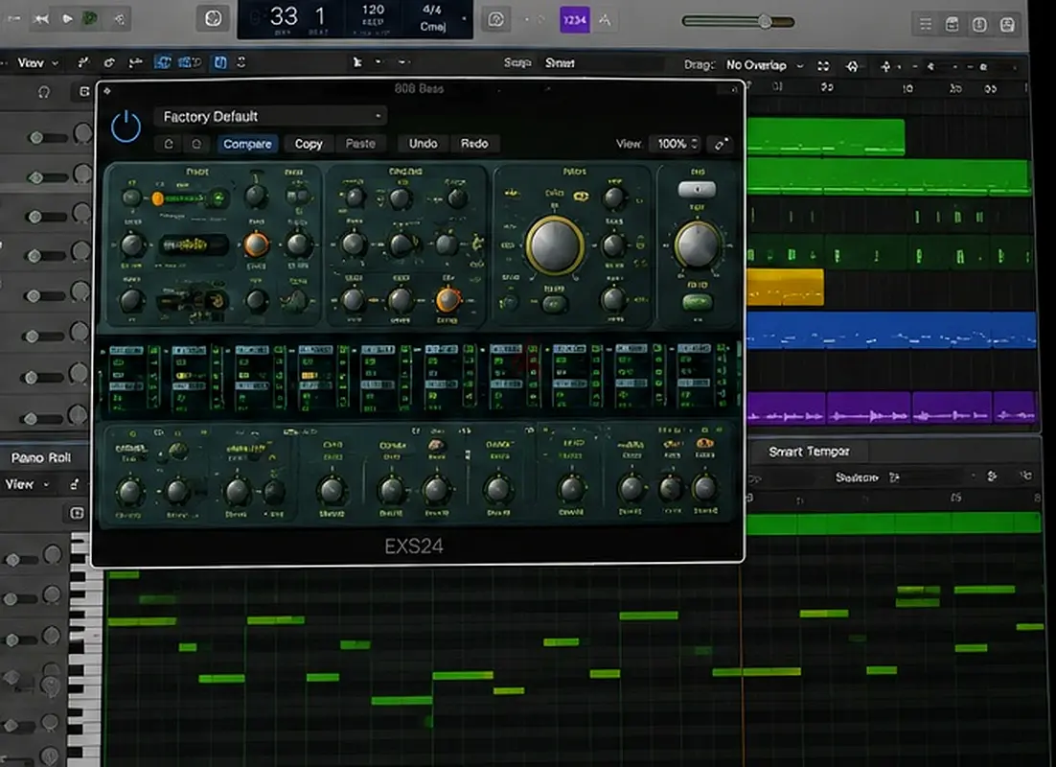Toggle the metronome click icon
This screenshot has width=1056, height=767.
[605, 20]
